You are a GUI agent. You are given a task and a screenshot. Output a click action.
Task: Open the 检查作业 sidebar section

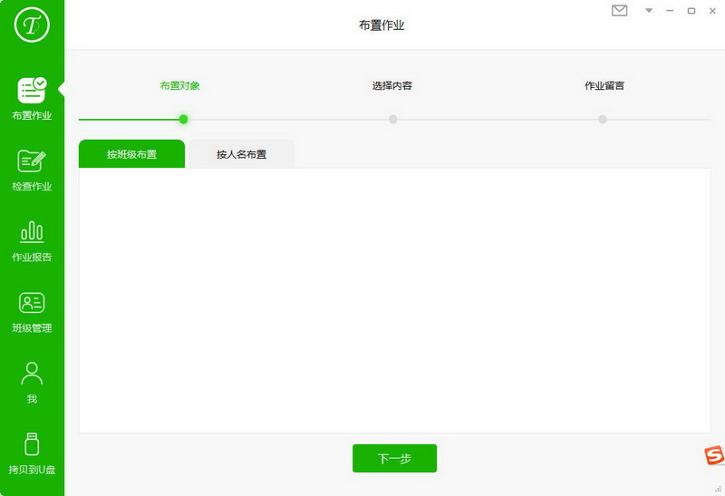coord(32,170)
